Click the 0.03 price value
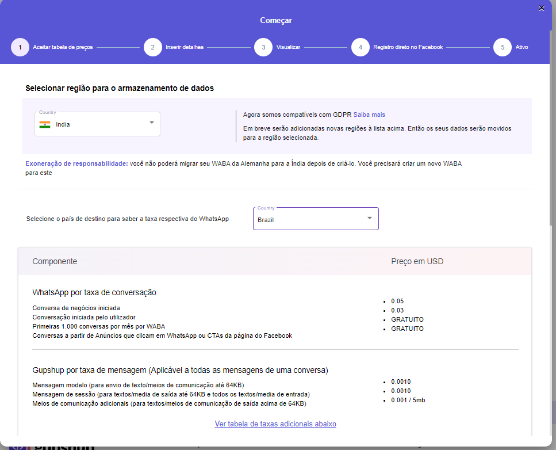 click(397, 310)
